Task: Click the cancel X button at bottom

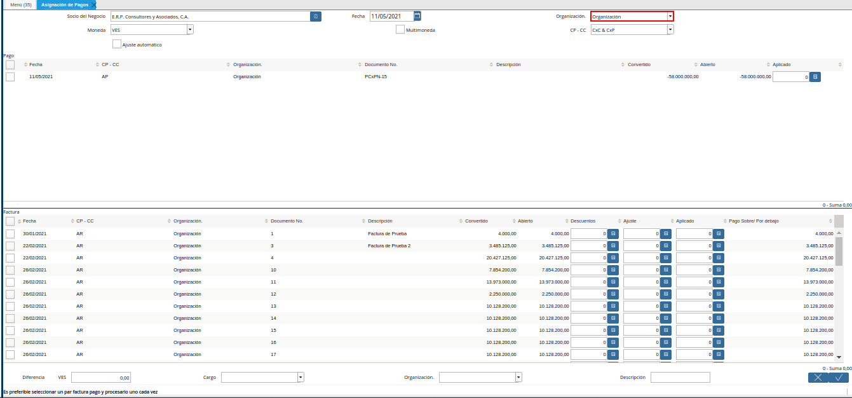Action: pyautogui.click(x=818, y=378)
